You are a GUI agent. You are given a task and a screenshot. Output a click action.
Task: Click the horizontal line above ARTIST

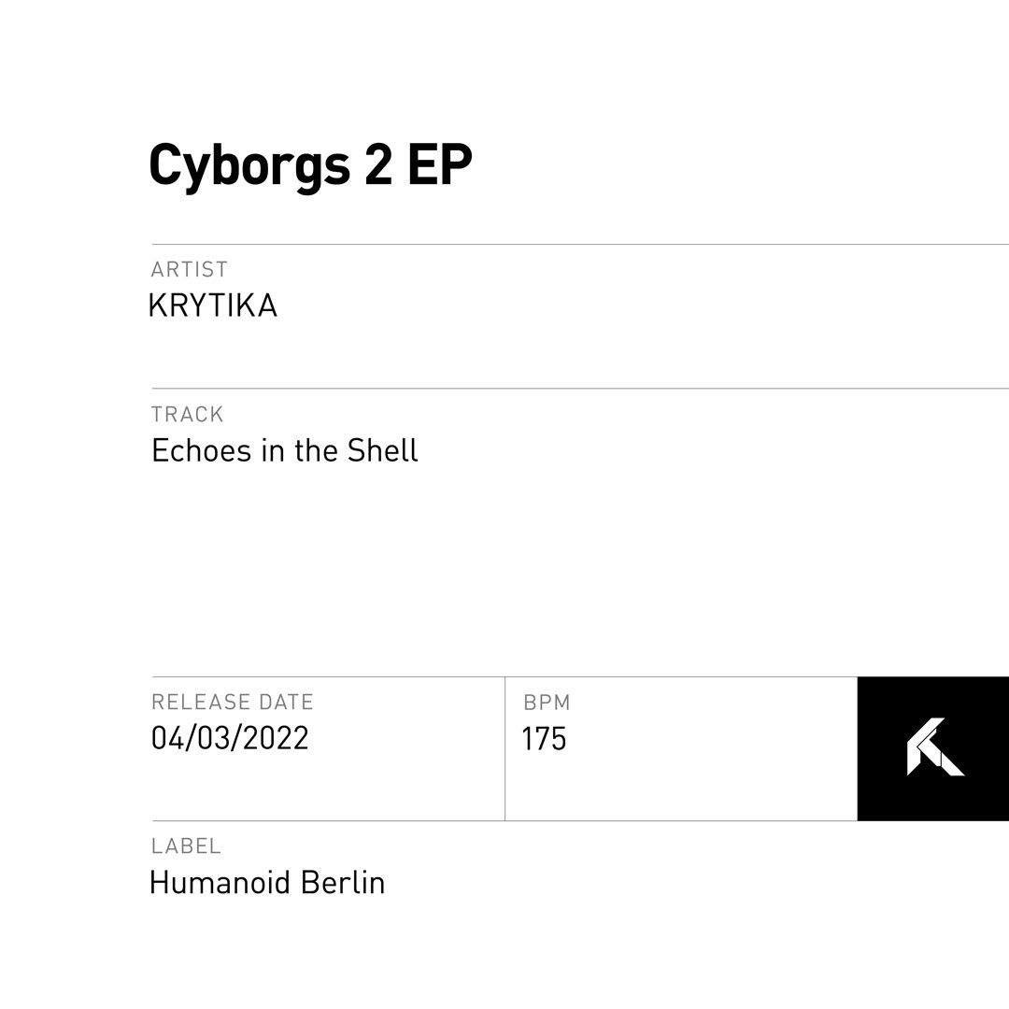579,245
